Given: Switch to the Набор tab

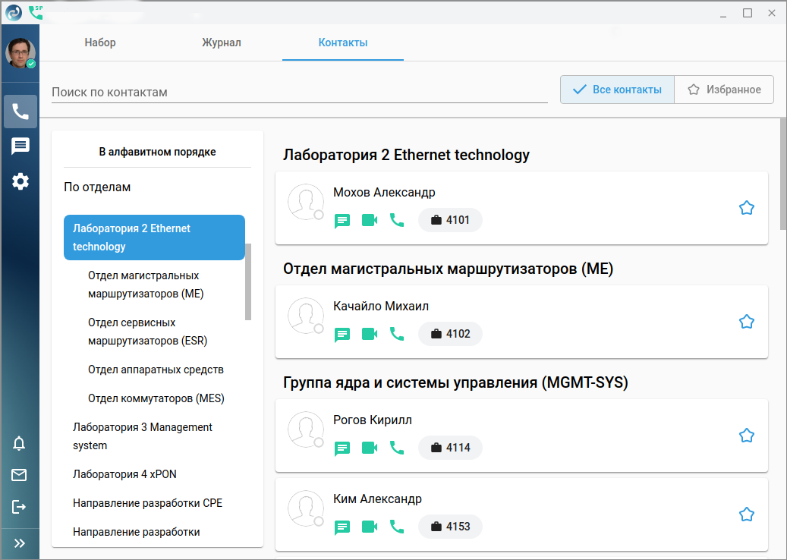Looking at the screenshot, I should tap(100, 42).
